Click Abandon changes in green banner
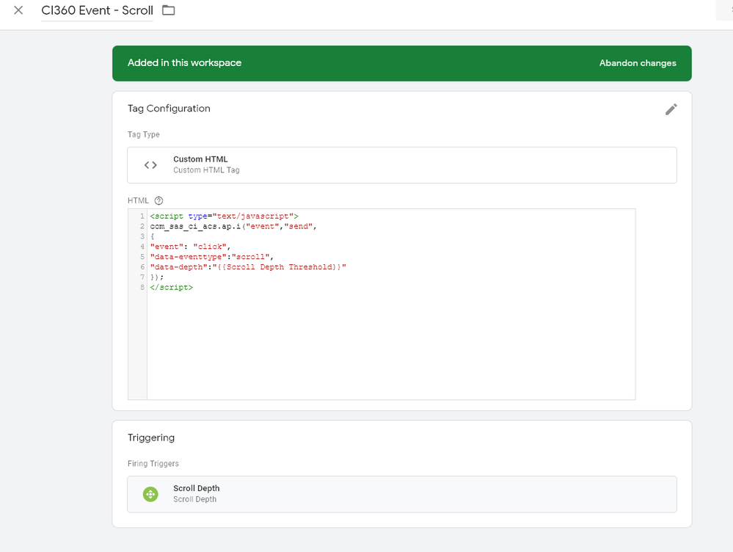The width and height of the screenshot is (733, 552). (x=637, y=63)
